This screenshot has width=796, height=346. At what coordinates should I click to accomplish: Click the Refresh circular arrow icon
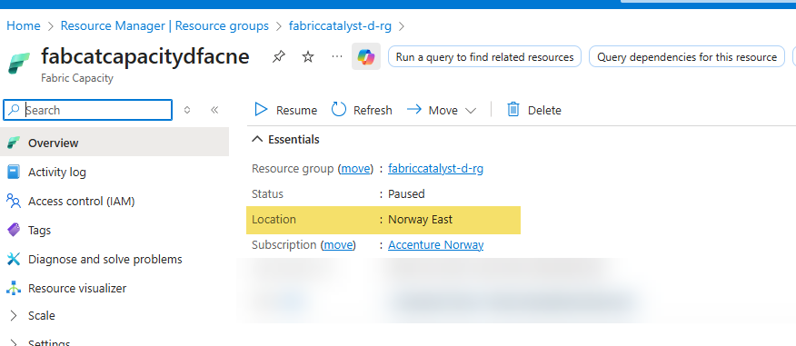point(339,110)
